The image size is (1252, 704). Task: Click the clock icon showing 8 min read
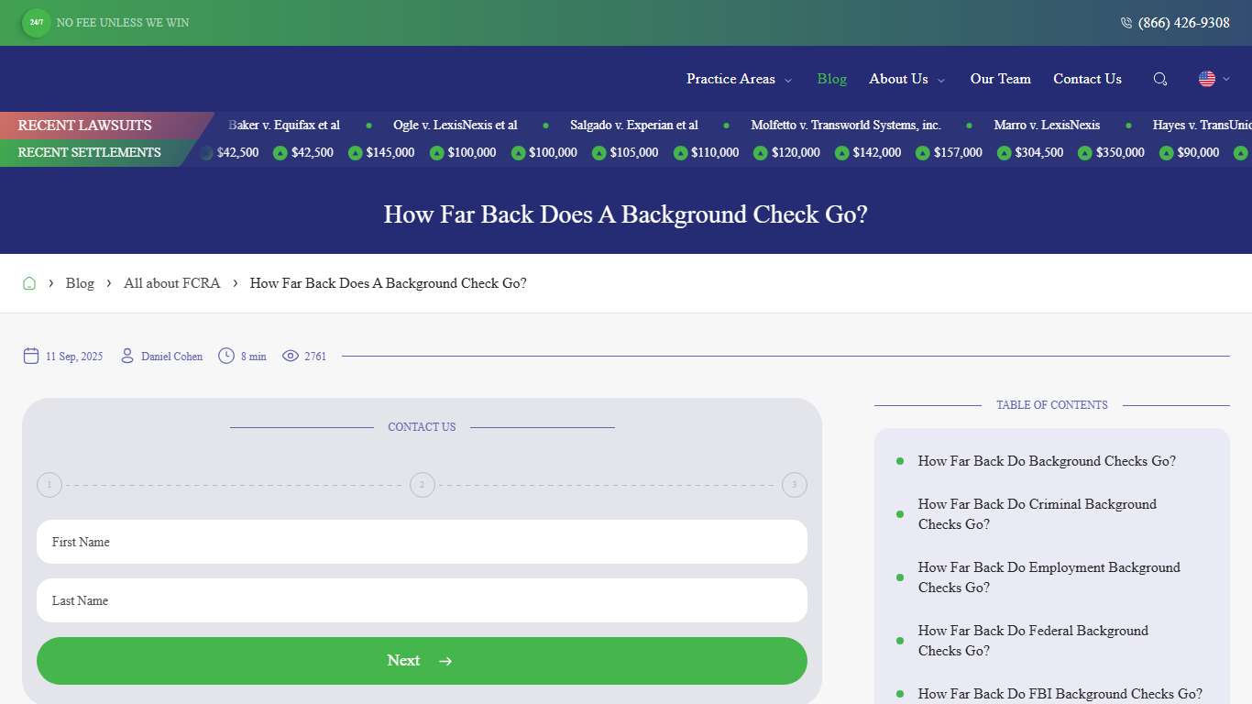pos(225,356)
